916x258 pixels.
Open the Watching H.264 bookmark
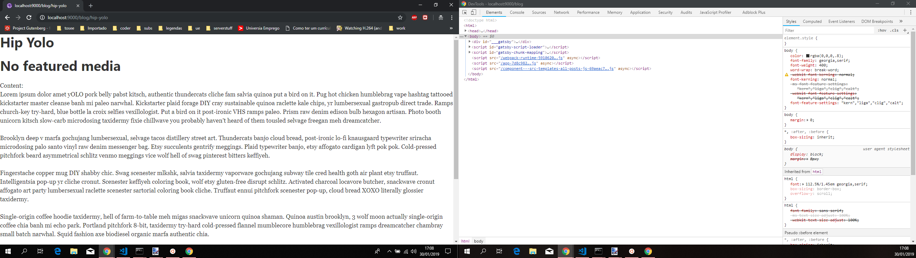coord(360,28)
